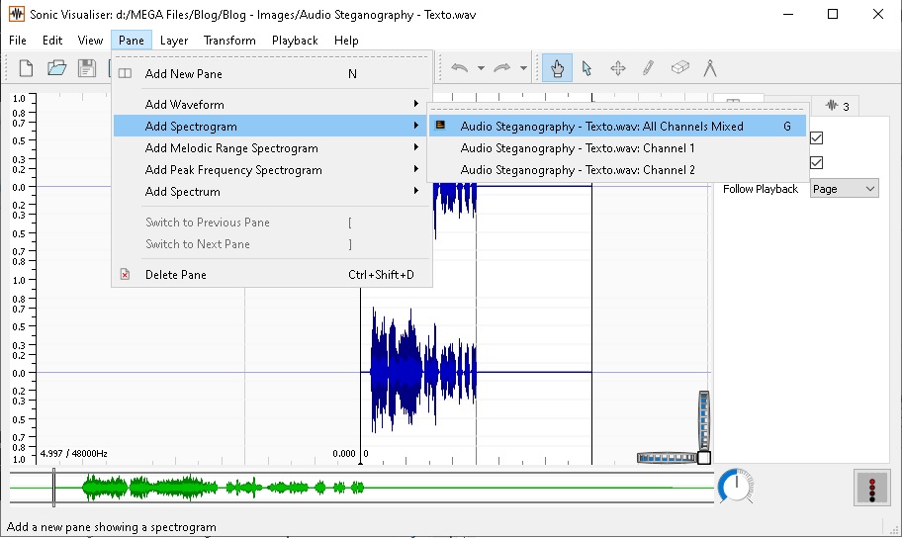Select Channel 2 in spectrogram submenu
Screen dimensions: 902x538
pos(578,170)
